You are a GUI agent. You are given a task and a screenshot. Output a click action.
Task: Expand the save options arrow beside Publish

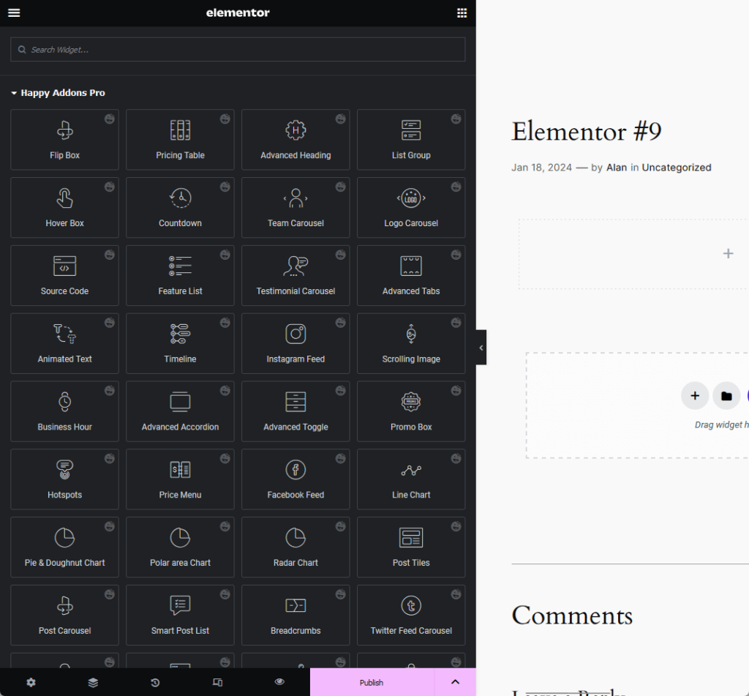click(455, 682)
